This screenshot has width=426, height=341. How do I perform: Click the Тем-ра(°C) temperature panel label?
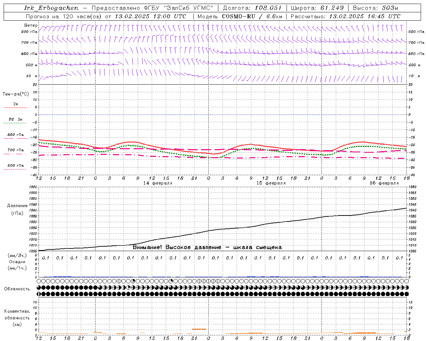coord(16,94)
